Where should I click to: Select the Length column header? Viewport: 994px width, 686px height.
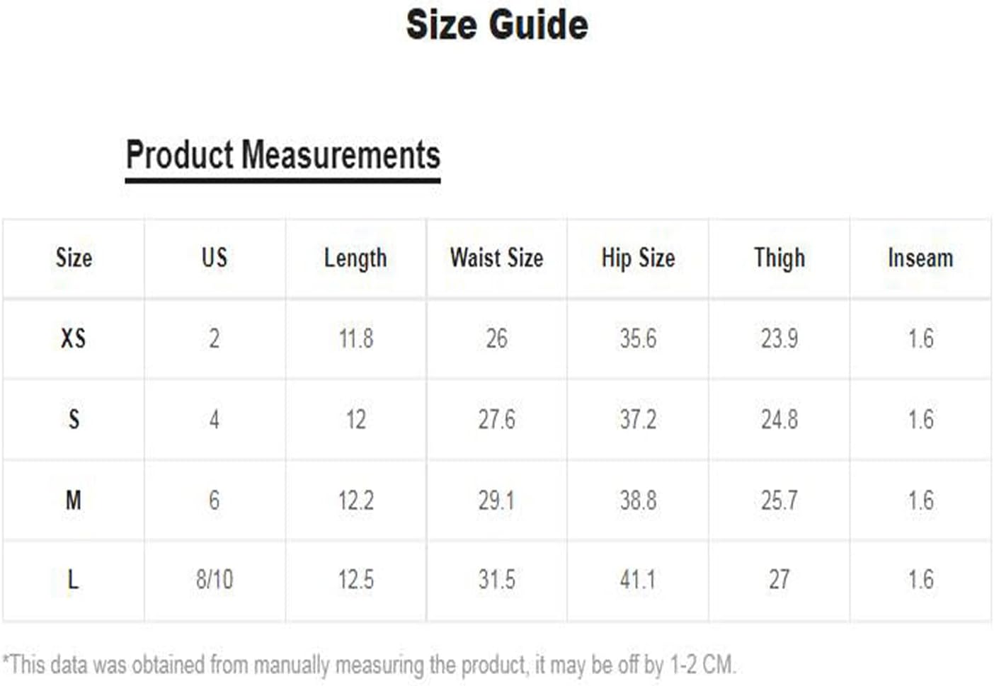pyautogui.click(x=355, y=259)
